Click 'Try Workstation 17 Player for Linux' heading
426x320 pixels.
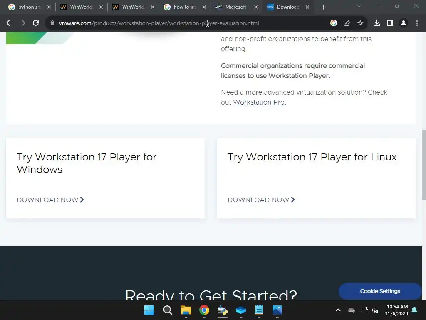312,157
